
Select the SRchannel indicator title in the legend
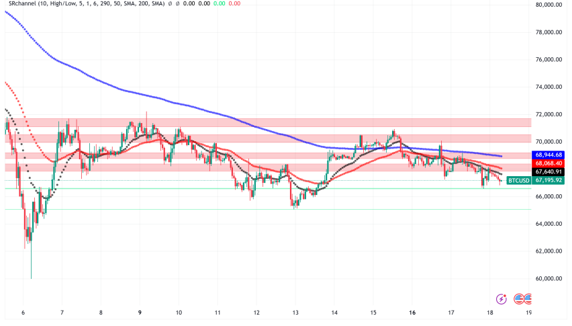click(20, 5)
